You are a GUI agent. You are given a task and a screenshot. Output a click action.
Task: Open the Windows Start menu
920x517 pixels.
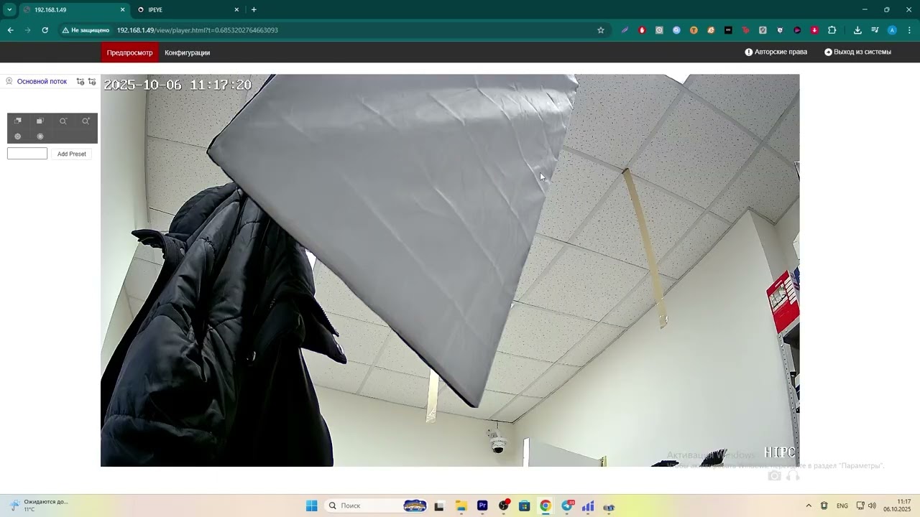(312, 506)
